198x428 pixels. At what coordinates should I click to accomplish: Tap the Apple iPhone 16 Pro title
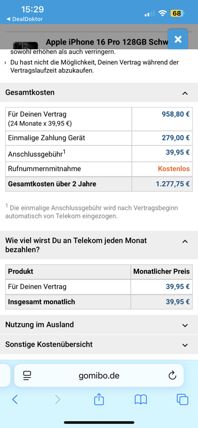click(x=107, y=42)
